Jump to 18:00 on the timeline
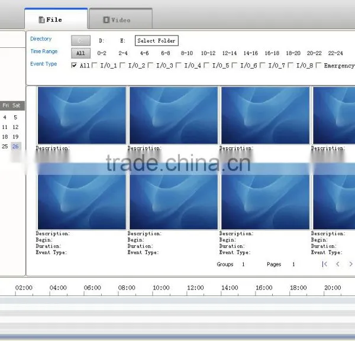Viewport: 355px width, 341px height. click(298, 288)
